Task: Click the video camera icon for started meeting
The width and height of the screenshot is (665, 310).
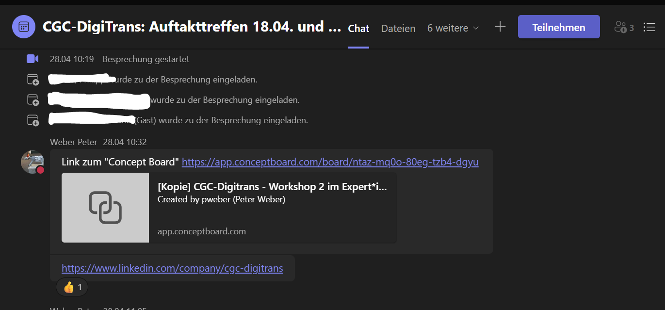Action: tap(32, 59)
